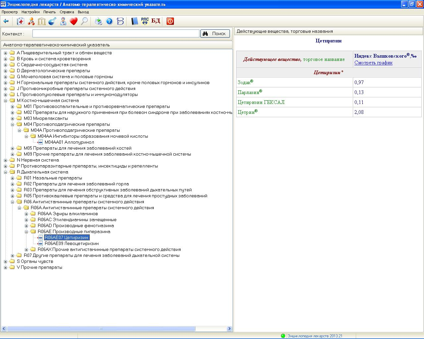Click the doctor figure toolbar icon
424x339 pixels.
click(x=63, y=21)
